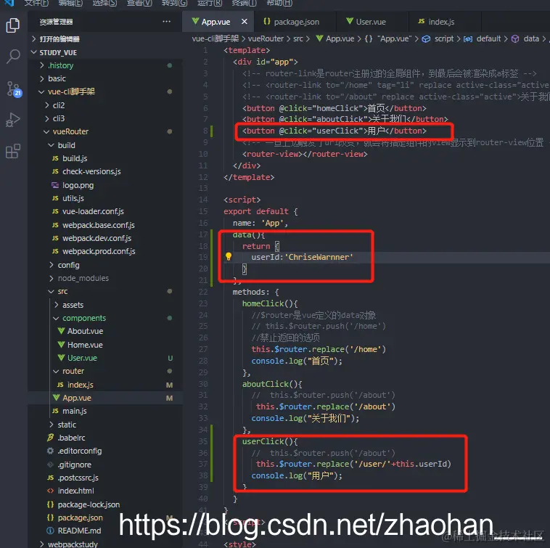Open README.md file
This screenshot has height=548, width=550.
coord(79,531)
